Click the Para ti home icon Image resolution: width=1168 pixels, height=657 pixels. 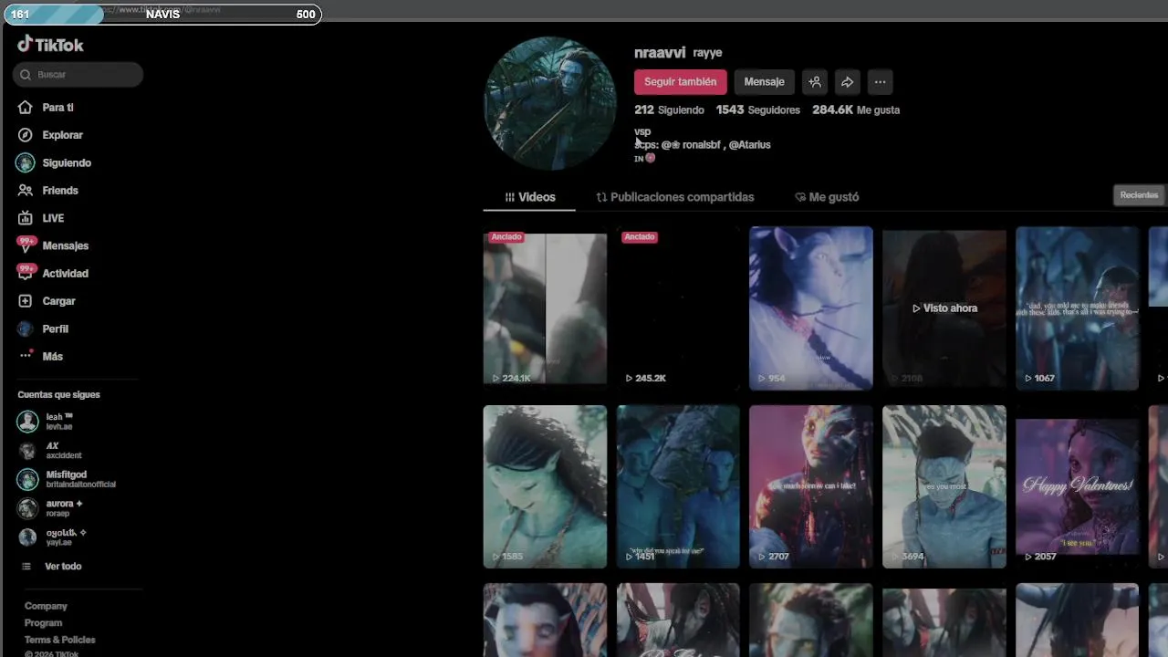point(26,108)
